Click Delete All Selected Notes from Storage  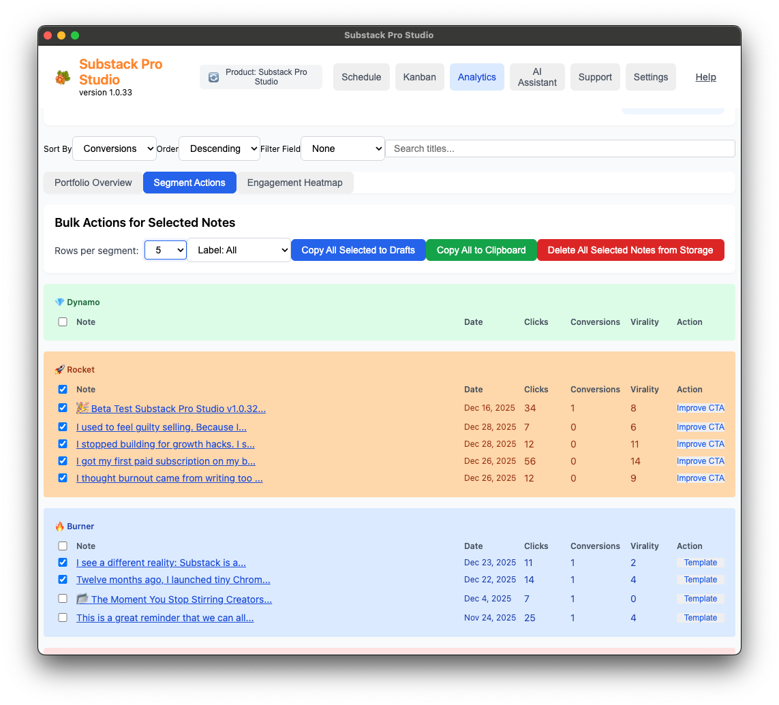click(630, 250)
